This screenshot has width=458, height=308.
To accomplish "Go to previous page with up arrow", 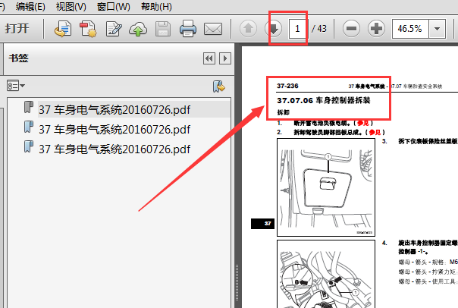I will (248, 29).
